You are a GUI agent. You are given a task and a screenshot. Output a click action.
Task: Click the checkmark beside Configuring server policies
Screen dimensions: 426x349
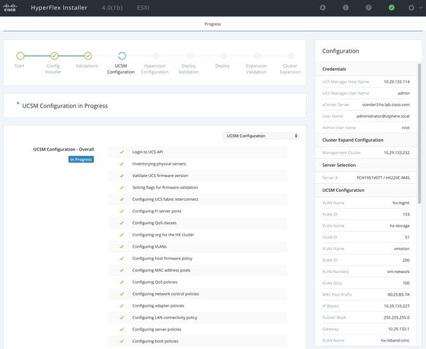click(122, 329)
